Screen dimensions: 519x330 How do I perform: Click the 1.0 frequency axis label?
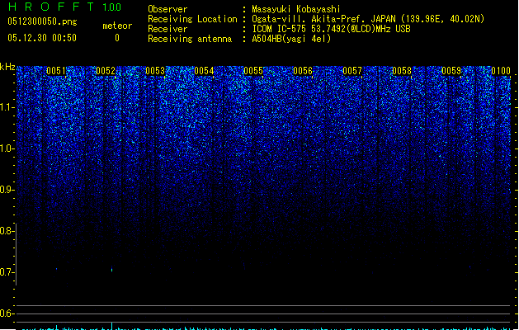click(7, 148)
